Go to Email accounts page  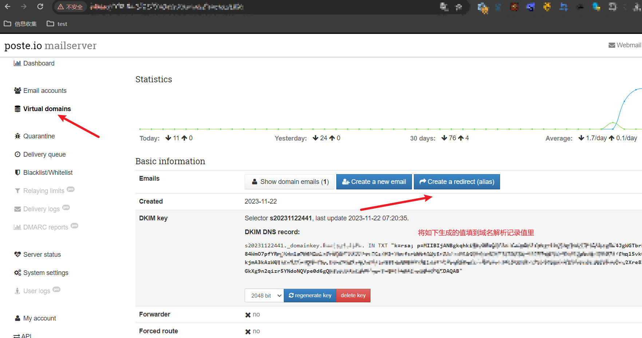tap(40, 91)
